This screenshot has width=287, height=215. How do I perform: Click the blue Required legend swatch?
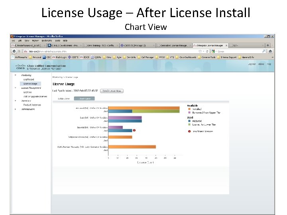(189, 121)
